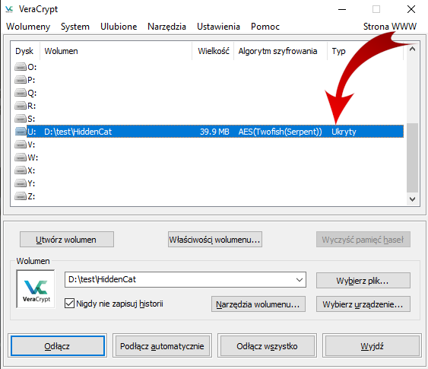The height and width of the screenshot is (369, 428).
Task: Select the Y: drive icon
Action: 21,183
